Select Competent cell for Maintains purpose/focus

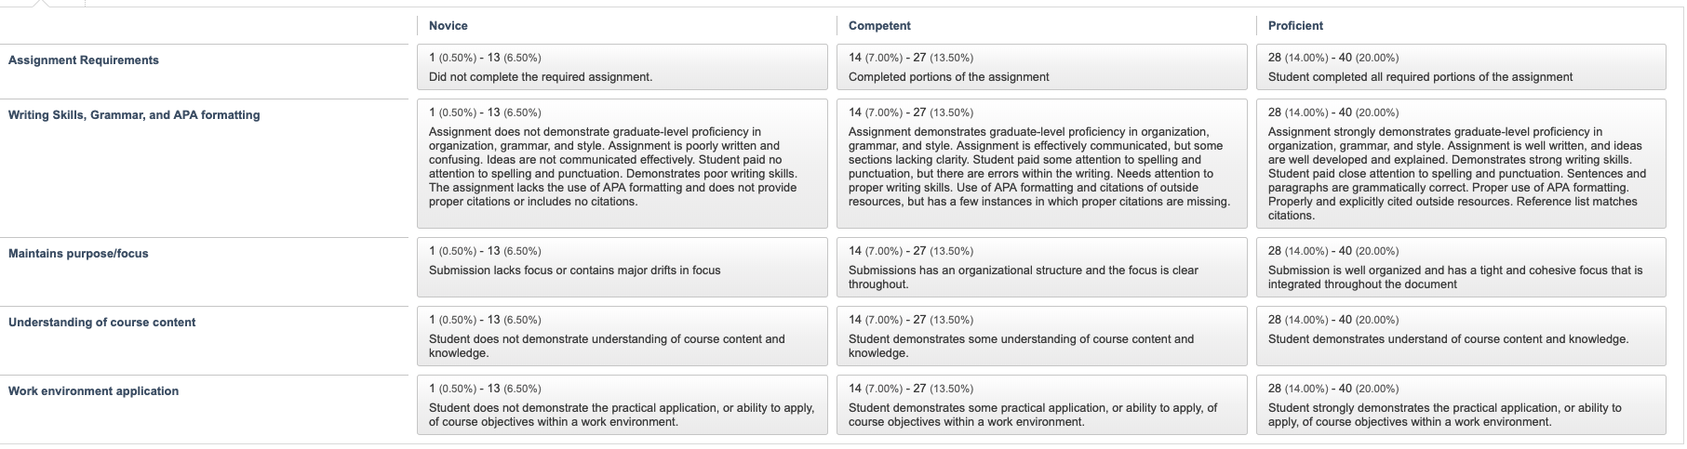[1041, 267]
